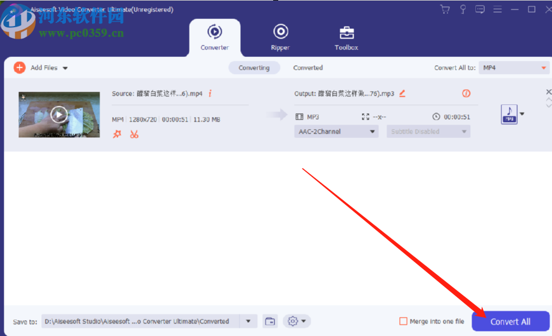Switch to the Converter tab

215,37
